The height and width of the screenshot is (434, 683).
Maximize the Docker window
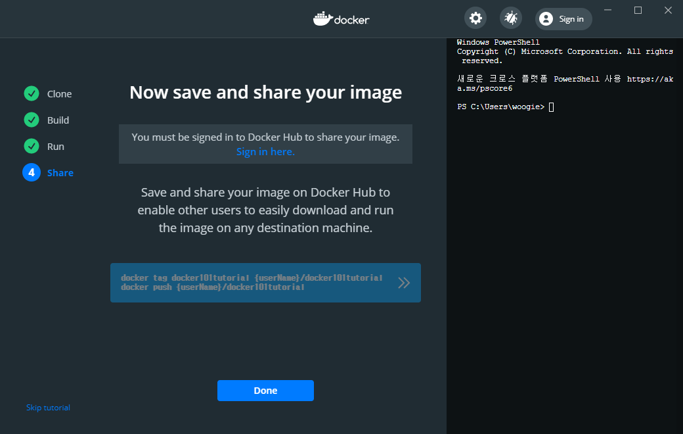point(638,10)
